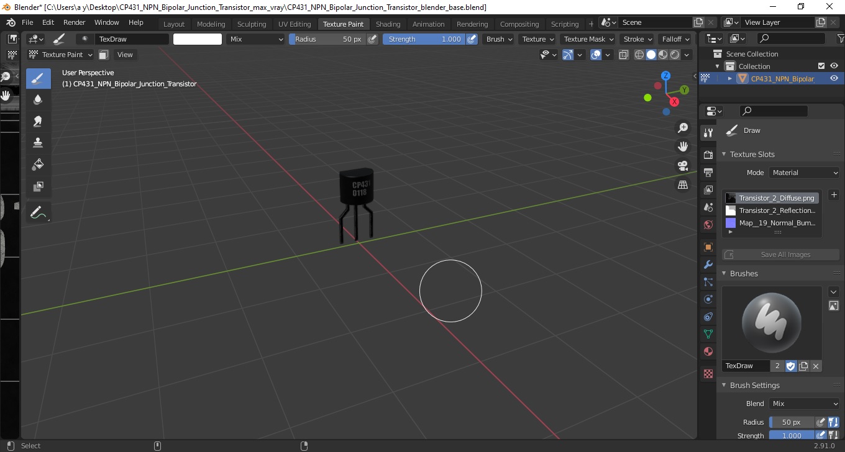This screenshot has height=452, width=845.
Task: Open the Output properties tab
Action: click(x=708, y=172)
